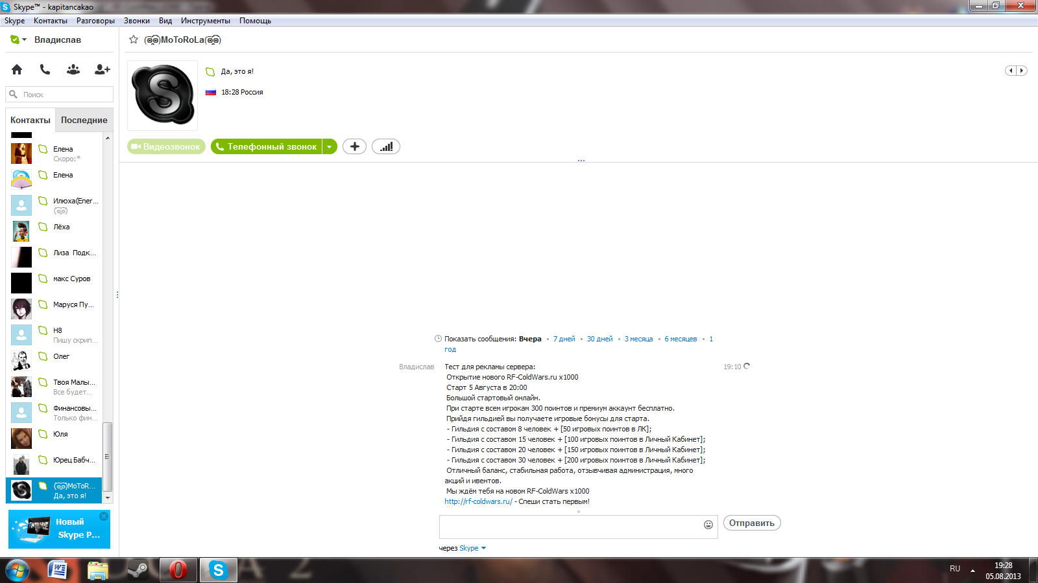
Task: Close the Новый Skype ad banner
Action: 104,516
